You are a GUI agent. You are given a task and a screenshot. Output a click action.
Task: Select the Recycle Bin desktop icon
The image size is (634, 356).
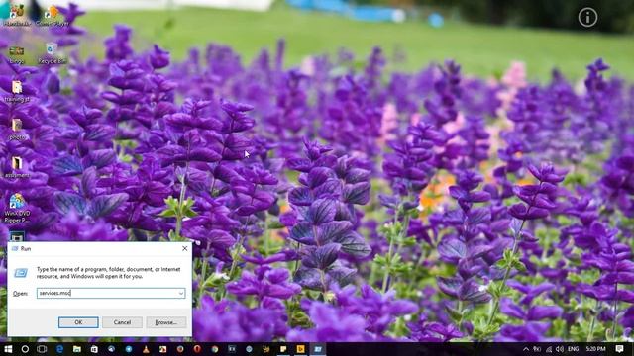coord(52,53)
